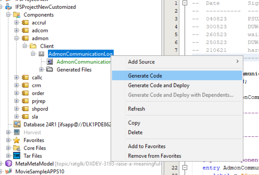Select the shpord component in tree
The height and width of the screenshot is (175, 259).
40,109
